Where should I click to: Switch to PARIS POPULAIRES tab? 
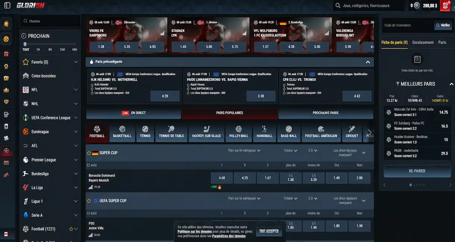click(229, 113)
